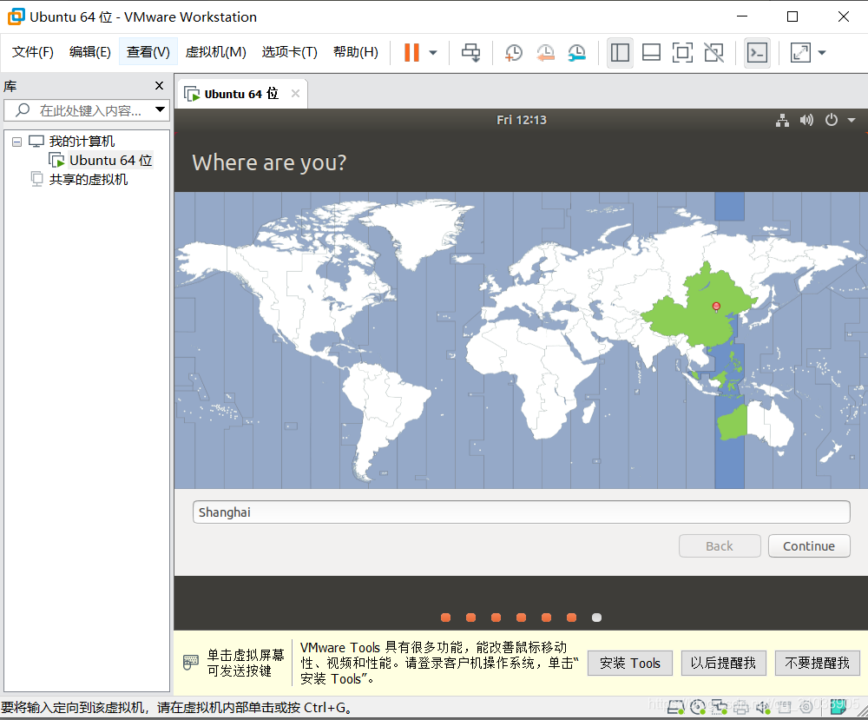Screen dimensions: 868x720
Task: Open the 选项卡(T) menu
Action: point(290,52)
